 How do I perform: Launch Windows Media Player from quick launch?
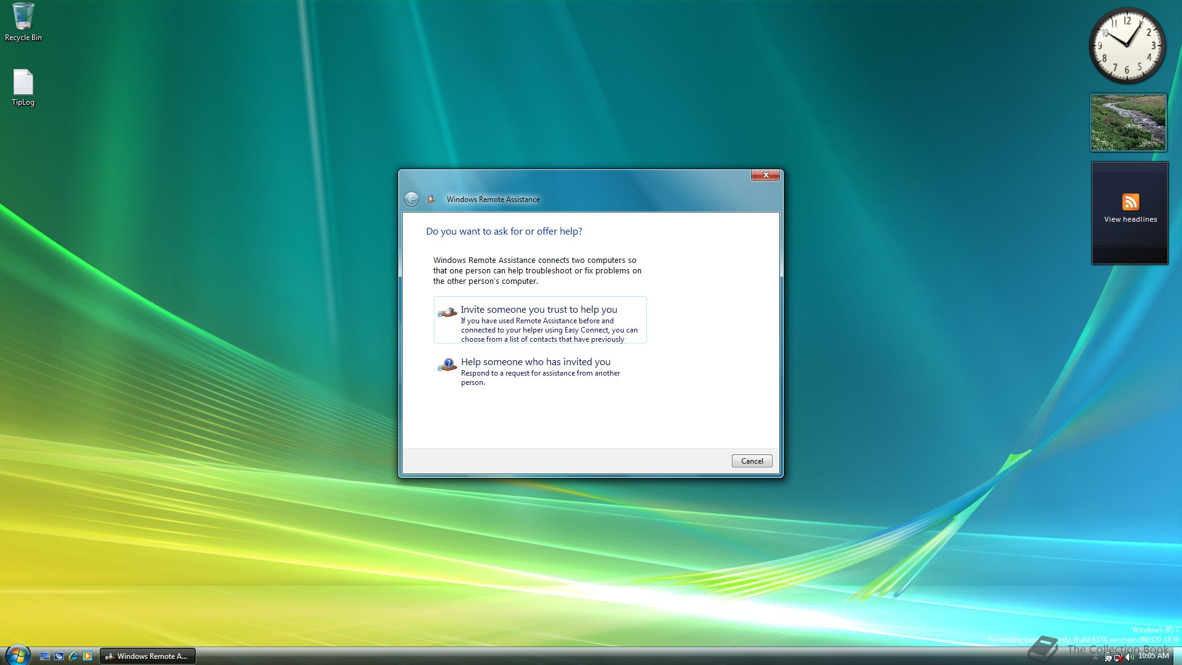(87, 656)
